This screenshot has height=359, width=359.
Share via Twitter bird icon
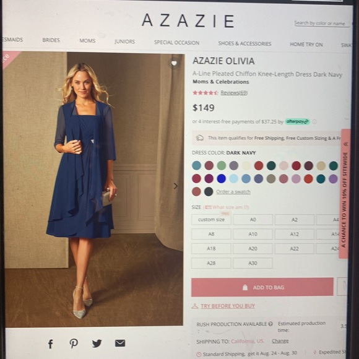click(97, 344)
